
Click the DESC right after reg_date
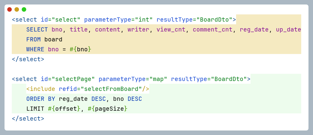click(99, 99)
